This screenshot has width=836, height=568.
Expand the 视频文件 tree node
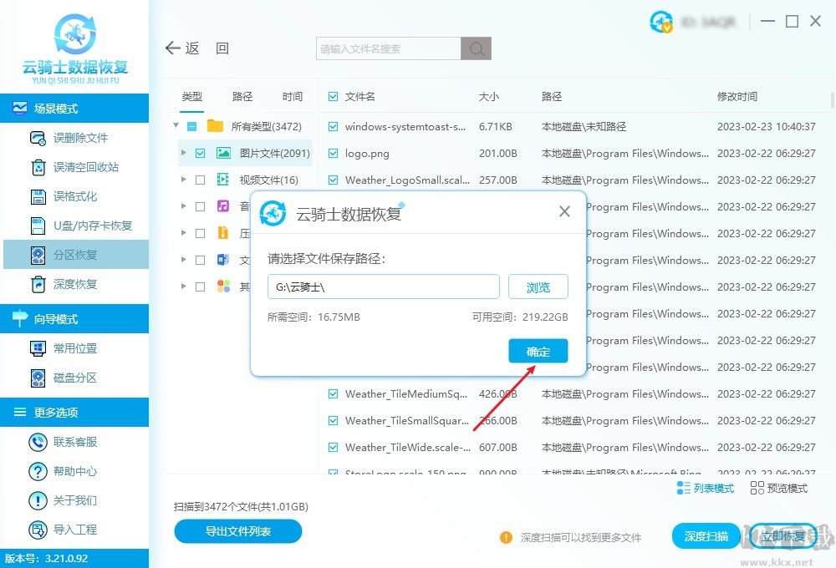183,180
